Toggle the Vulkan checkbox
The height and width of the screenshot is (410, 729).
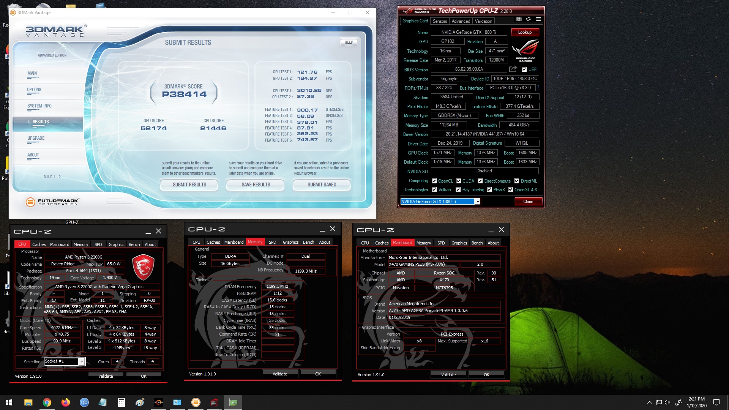434,190
